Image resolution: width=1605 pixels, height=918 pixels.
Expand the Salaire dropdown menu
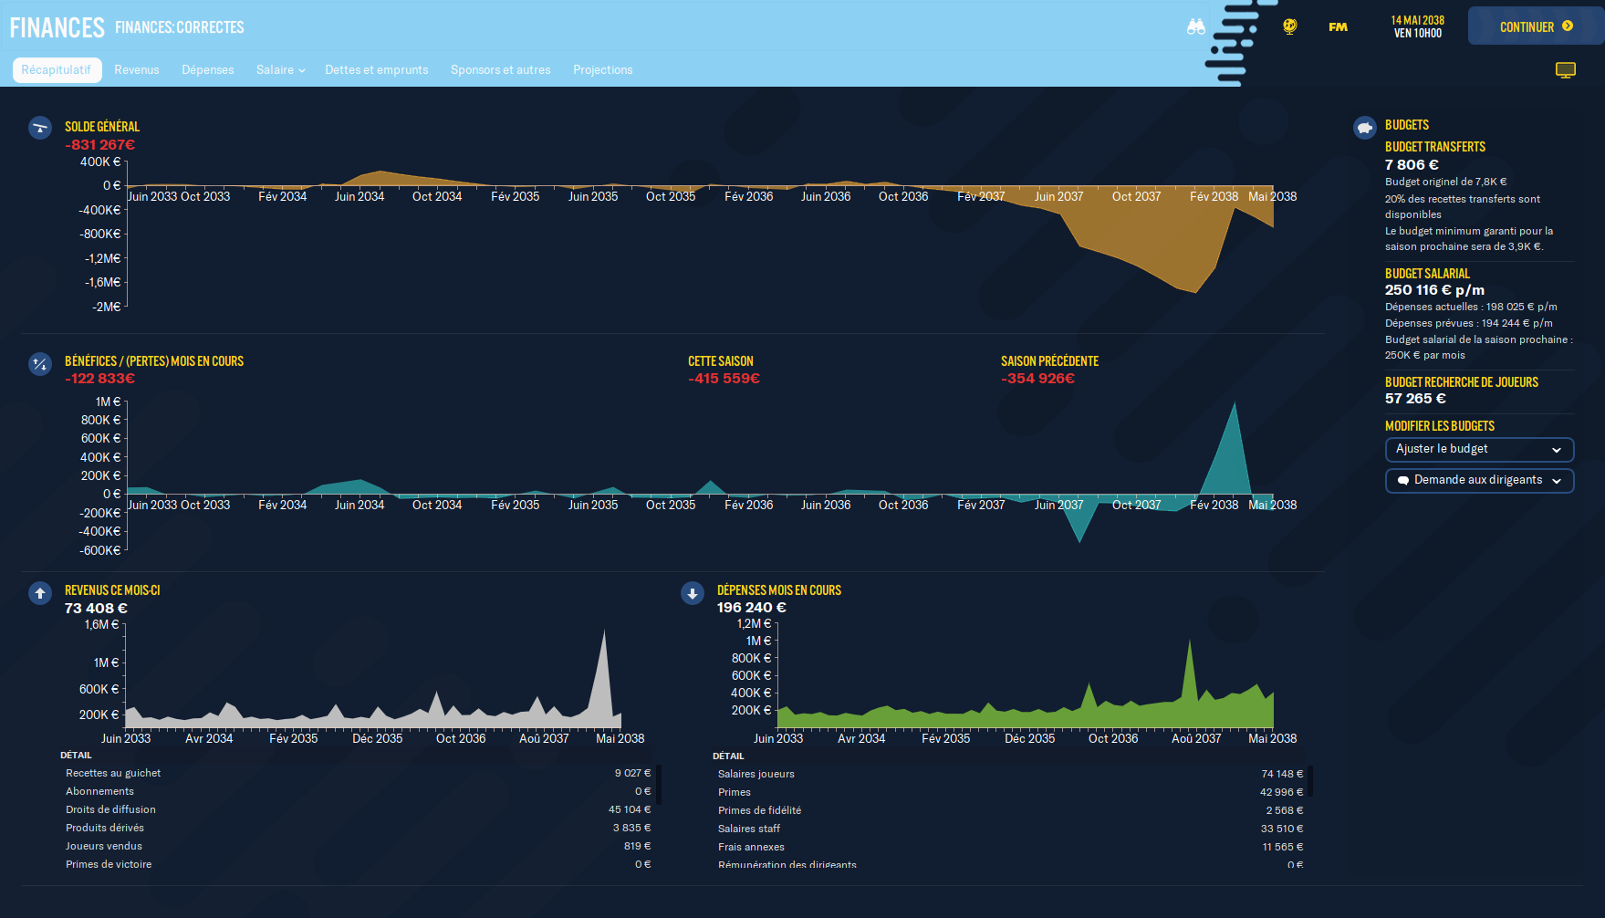coord(280,70)
